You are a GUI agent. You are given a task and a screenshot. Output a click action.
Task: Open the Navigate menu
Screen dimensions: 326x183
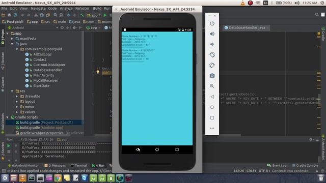38,9
